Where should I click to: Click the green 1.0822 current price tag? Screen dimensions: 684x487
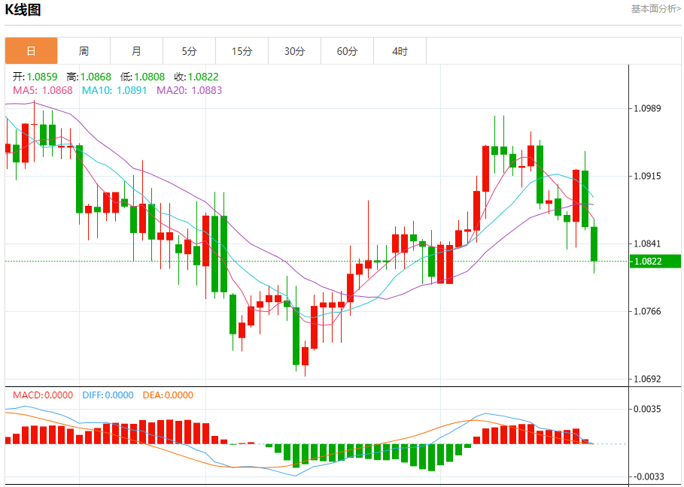tap(655, 261)
